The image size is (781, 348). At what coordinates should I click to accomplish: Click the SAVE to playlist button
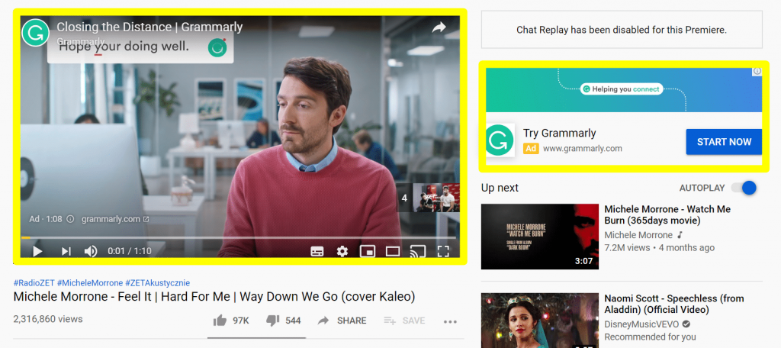[404, 321]
